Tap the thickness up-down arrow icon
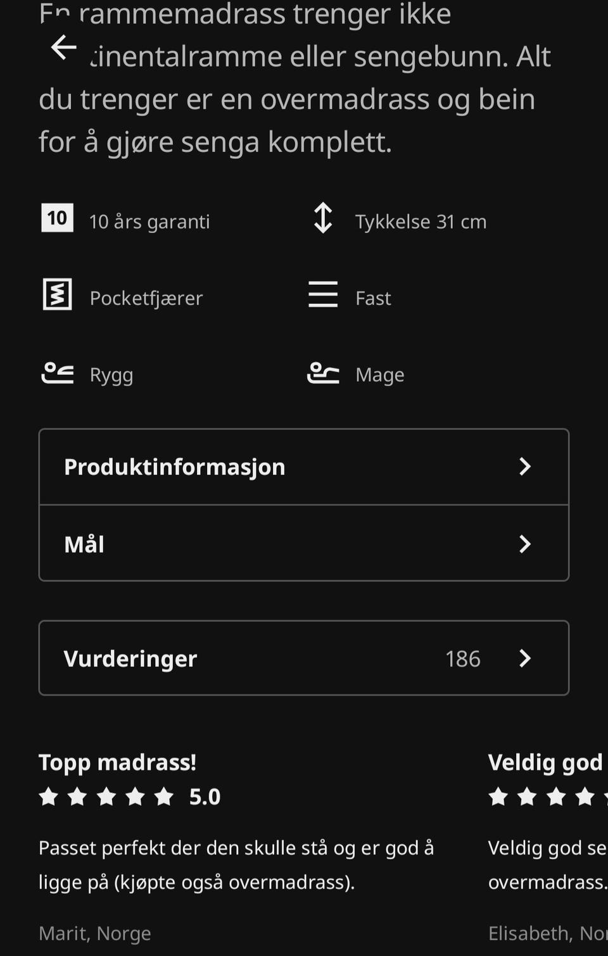This screenshot has width=608, height=956. [x=323, y=218]
